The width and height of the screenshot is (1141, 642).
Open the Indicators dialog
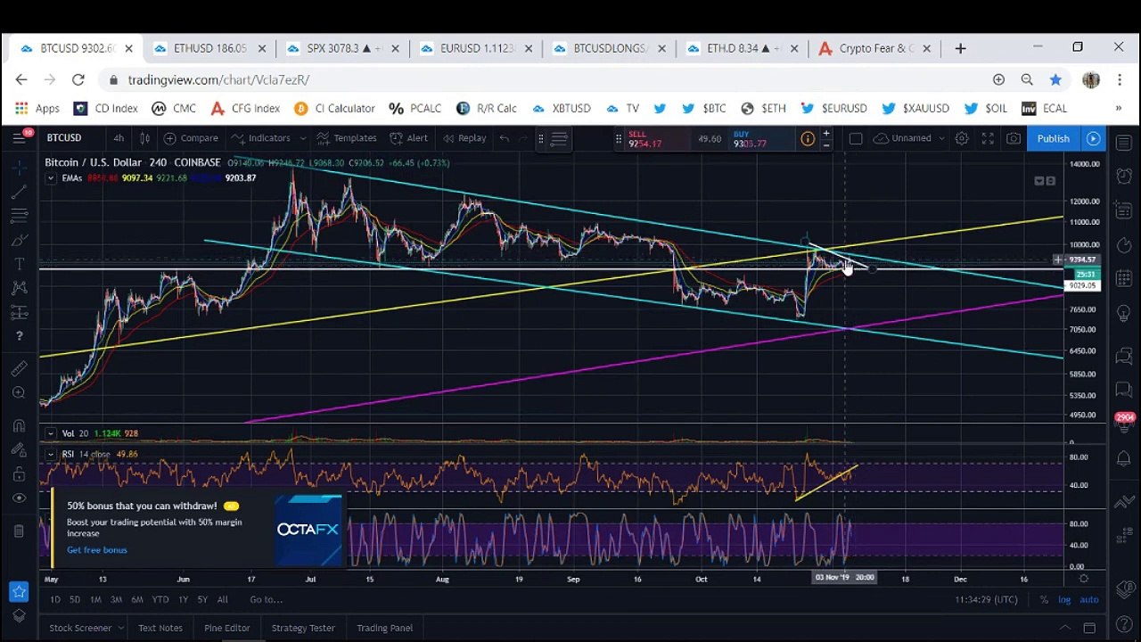click(261, 138)
